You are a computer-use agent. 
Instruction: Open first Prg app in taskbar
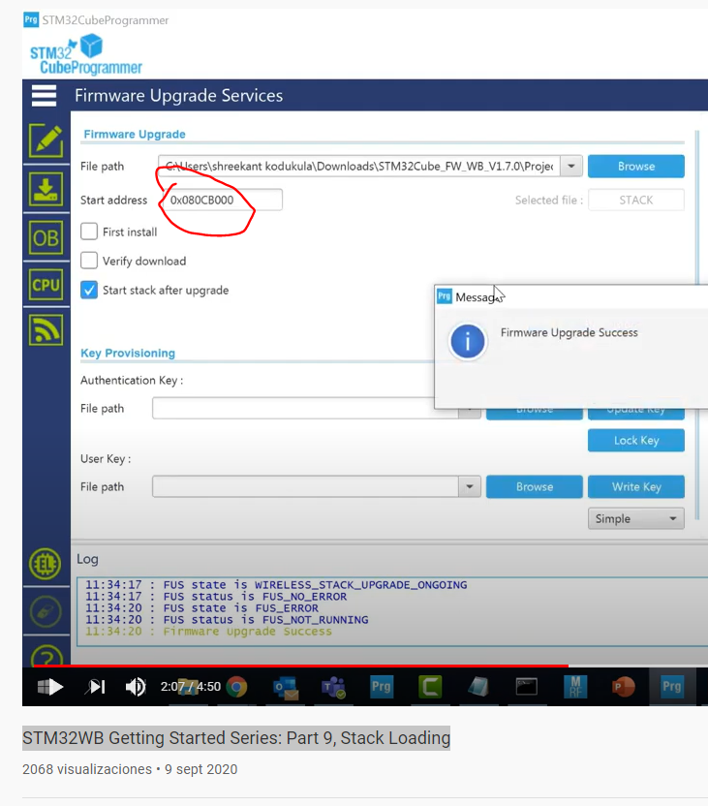point(382,686)
